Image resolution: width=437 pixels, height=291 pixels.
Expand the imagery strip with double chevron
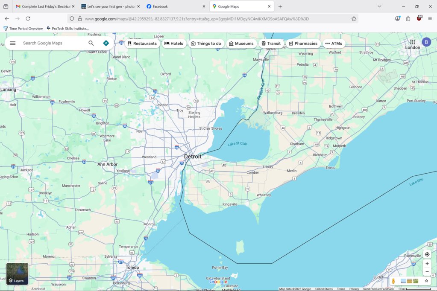pos(426,281)
